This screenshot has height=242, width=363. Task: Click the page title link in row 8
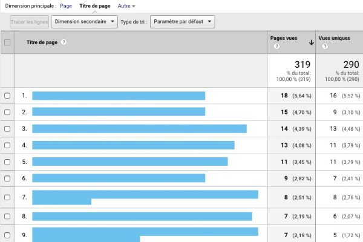(x=142, y=216)
